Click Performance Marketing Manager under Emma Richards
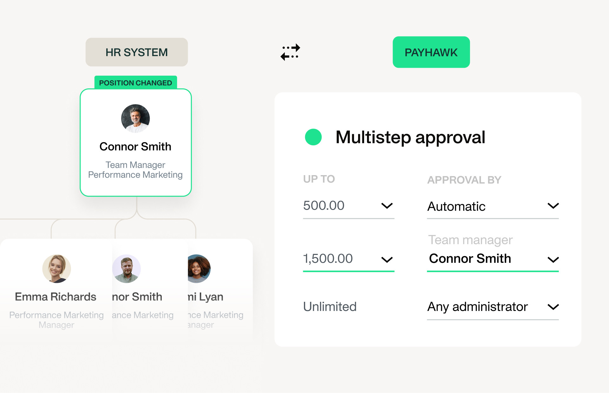 click(56, 320)
